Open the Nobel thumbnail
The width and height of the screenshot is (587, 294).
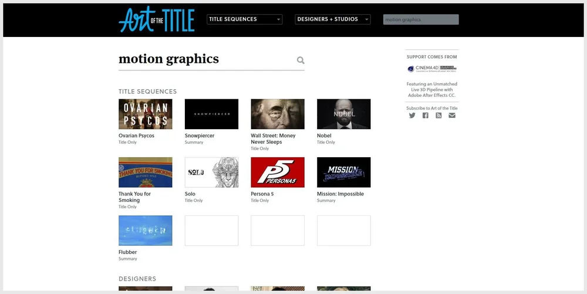343,114
